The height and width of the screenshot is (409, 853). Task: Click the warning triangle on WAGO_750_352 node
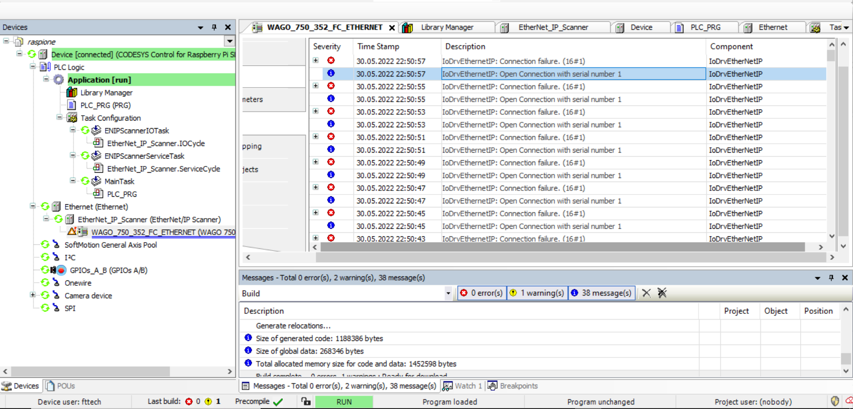tap(71, 232)
